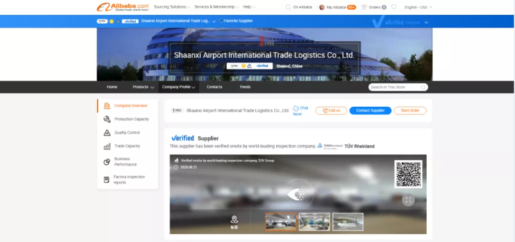Select Trade Capacity bar chart icon
The width and height of the screenshot is (515, 242).
(x=107, y=146)
